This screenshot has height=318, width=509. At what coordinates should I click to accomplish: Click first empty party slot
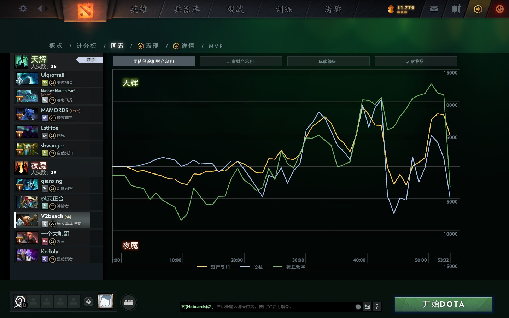pyautogui.click(x=34, y=302)
